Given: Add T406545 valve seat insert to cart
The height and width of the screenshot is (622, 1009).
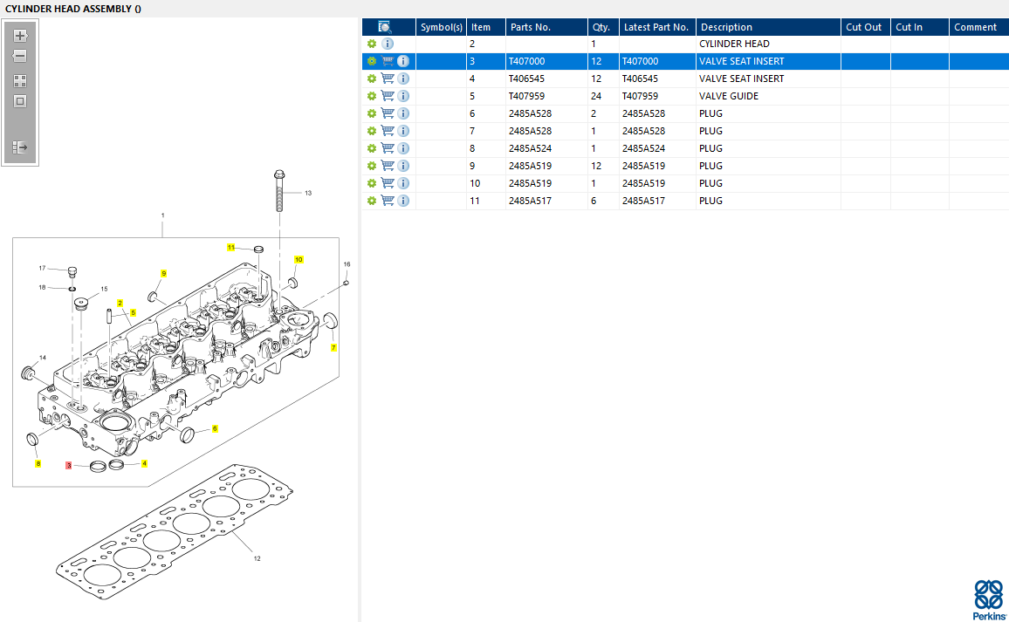Looking at the screenshot, I should coord(388,79).
